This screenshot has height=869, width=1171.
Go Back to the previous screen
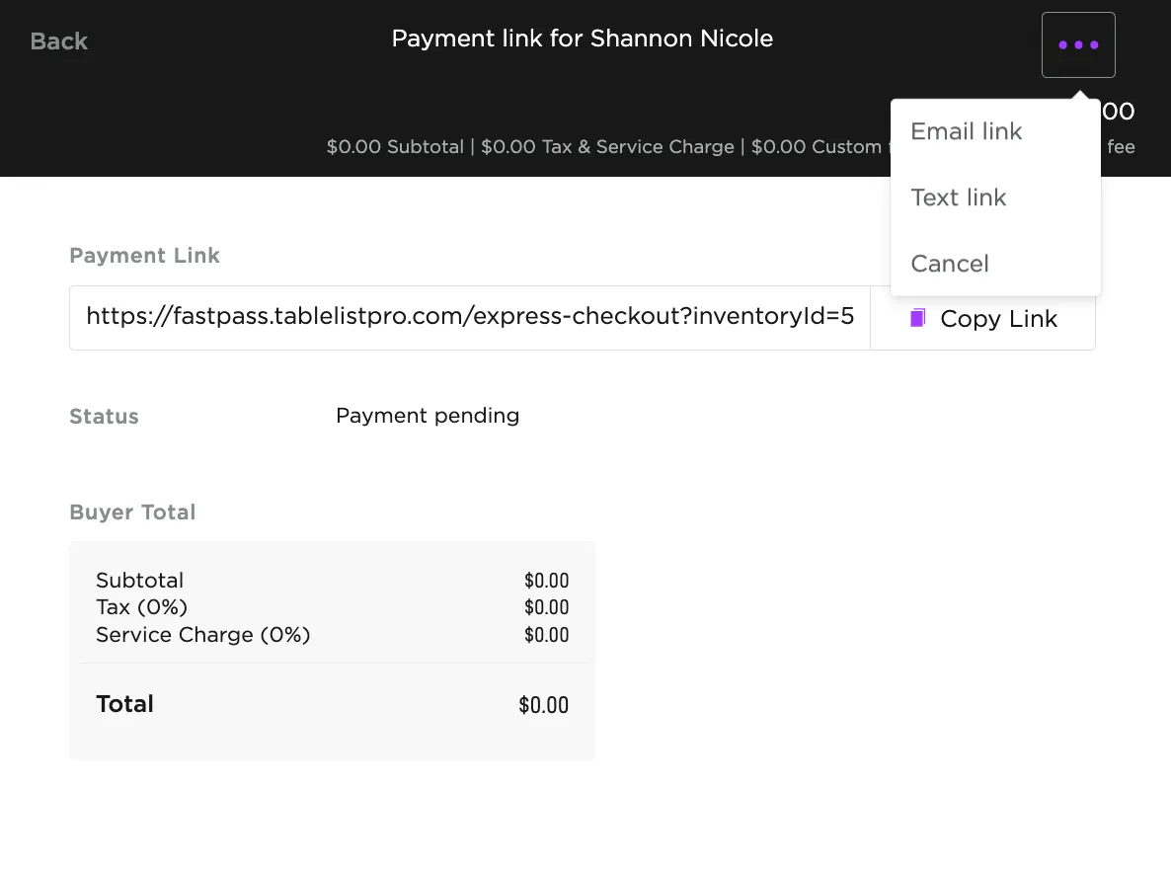[59, 41]
